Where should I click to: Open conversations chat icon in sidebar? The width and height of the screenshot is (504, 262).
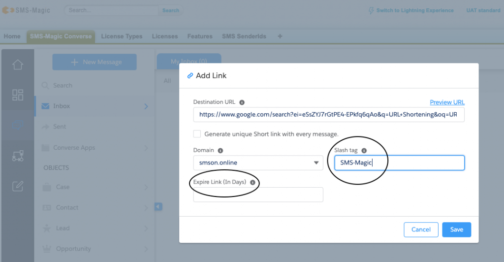coord(18,125)
